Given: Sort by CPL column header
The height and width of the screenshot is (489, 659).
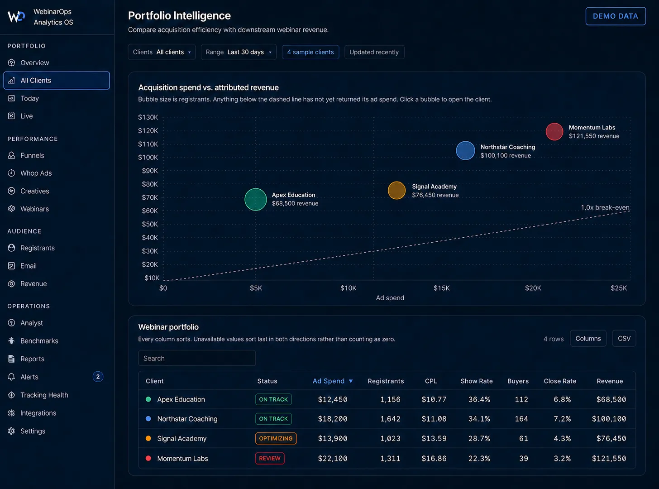Looking at the screenshot, I should point(431,381).
